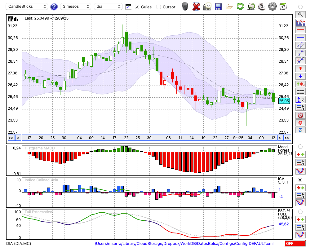Select the crossing trend lines tool
310x248 pixels.
(x=300, y=53)
